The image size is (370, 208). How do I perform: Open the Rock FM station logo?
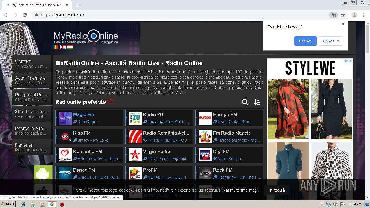(205, 173)
